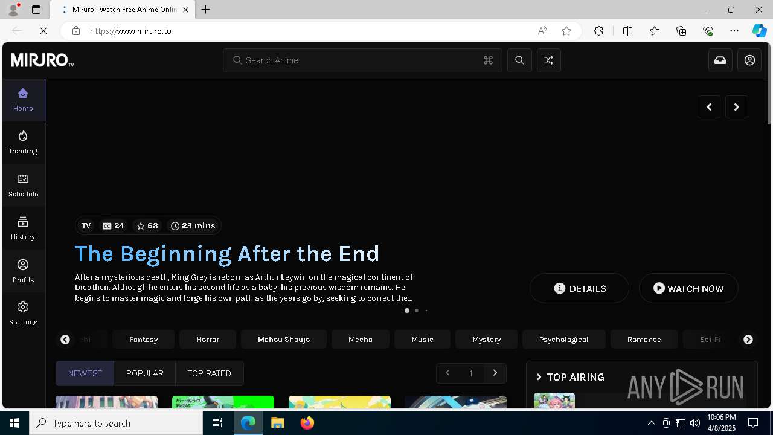The image size is (773, 435).
Task: Open the Home sidebar item
Action: pyautogui.click(x=23, y=100)
